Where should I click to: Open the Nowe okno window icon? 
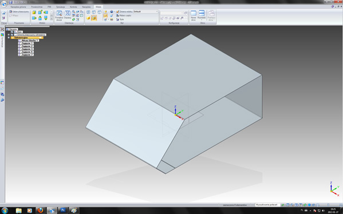[194, 15]
